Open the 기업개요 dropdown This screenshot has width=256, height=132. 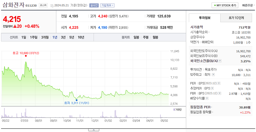tap(107, 5)
